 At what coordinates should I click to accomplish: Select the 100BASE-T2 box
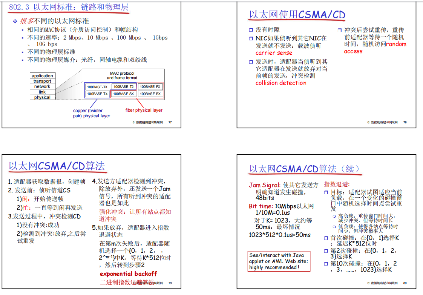(x=124, y=87)
